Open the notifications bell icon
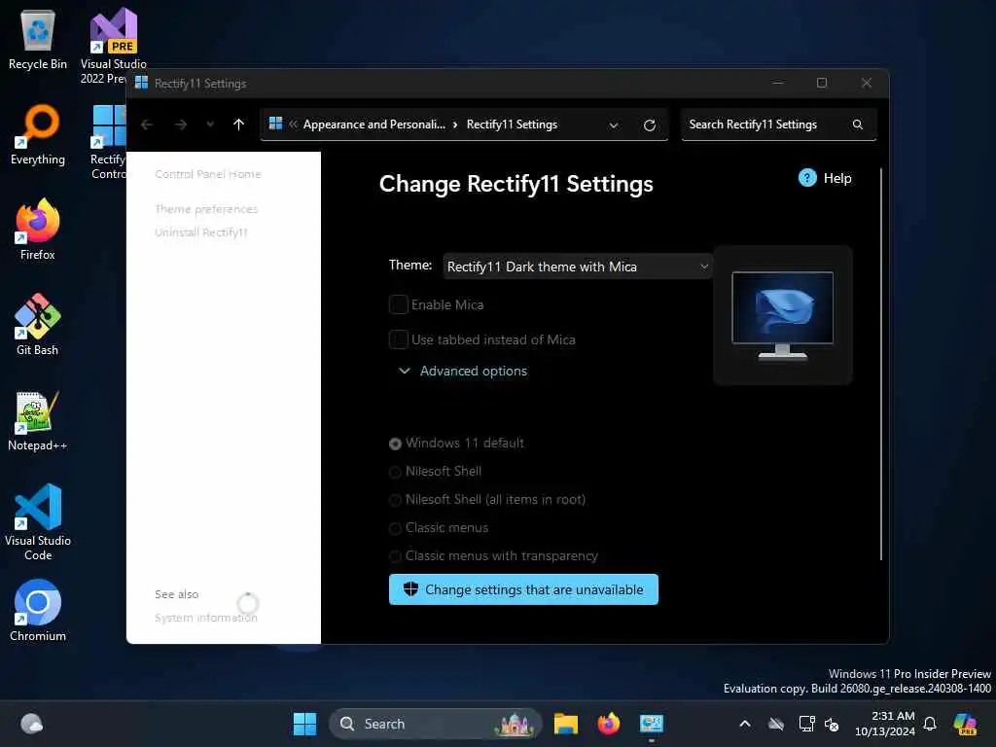 click(930, 724)
